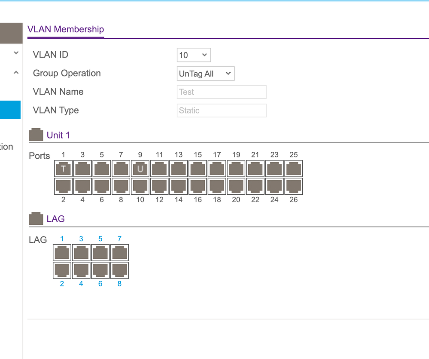Click port 12 icon
Screen dimensions: 429x359
point(159,186)
